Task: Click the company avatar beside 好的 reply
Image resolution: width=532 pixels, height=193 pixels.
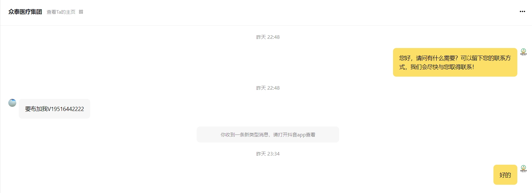Action: 523,168
